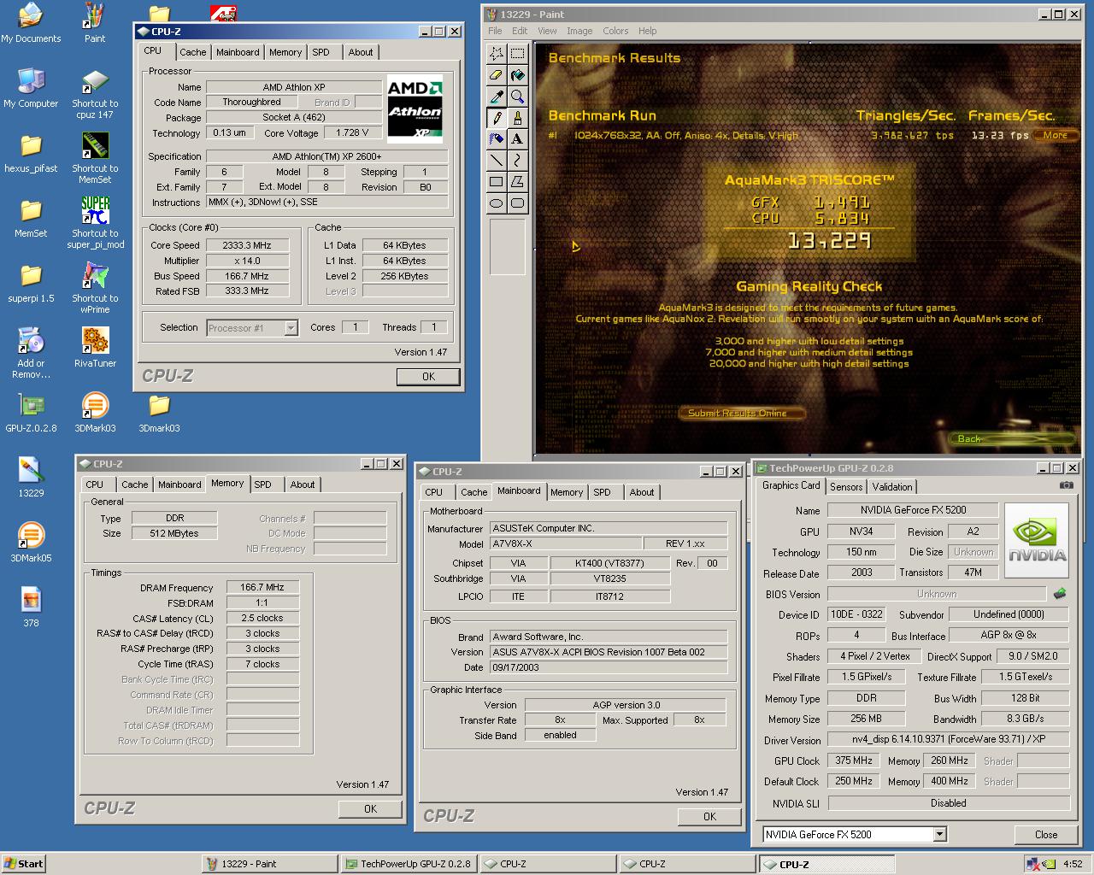Select the Rectangle shape tool
The image size is (1094, 875).
pyautogui.click(x=496, y=181)
